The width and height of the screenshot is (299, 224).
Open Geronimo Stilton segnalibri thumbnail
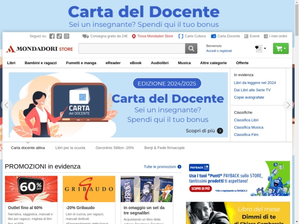pos(147,189)
